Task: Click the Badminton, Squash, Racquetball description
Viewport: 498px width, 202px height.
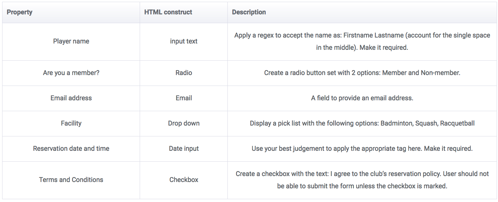Action: (362, 123)
